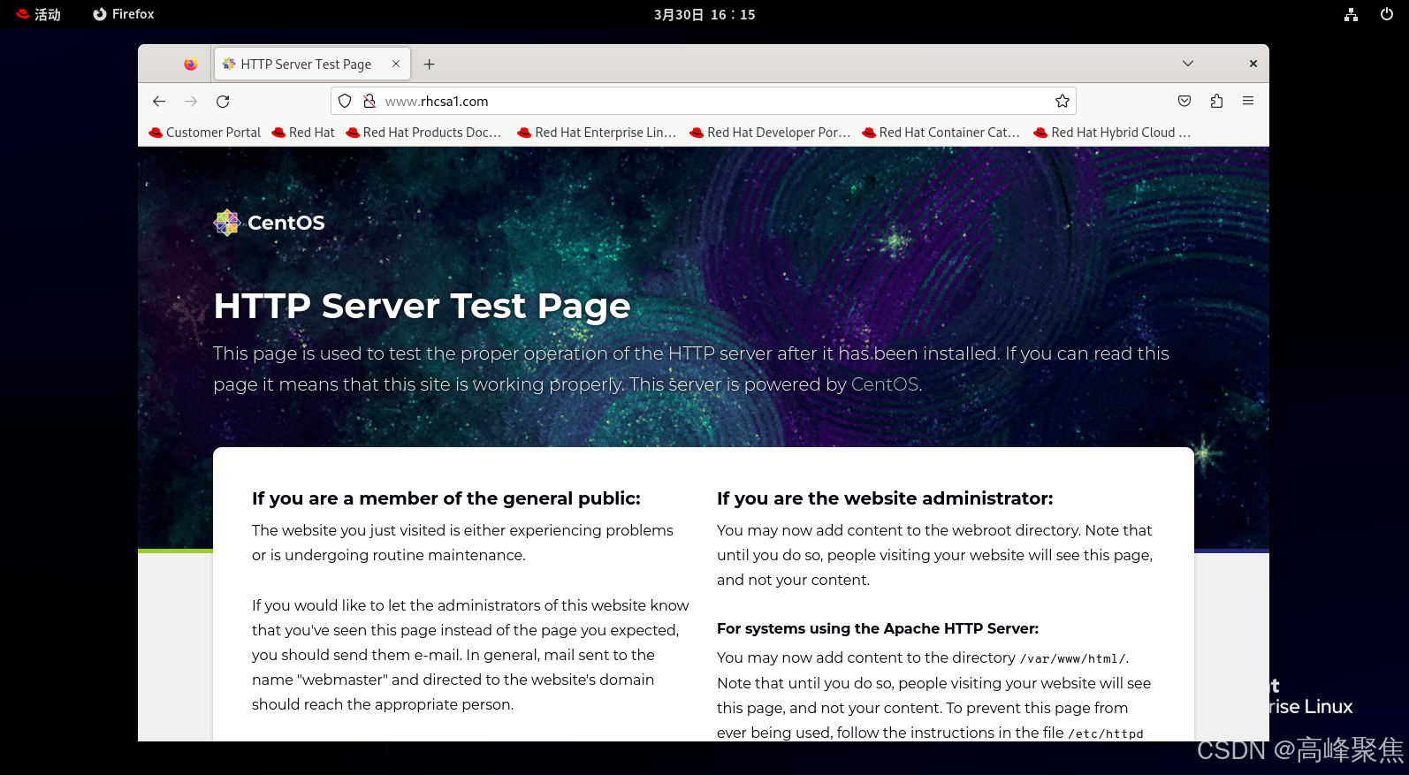
Task: Open the Activities overview in top bar
Action: [39, 14]
